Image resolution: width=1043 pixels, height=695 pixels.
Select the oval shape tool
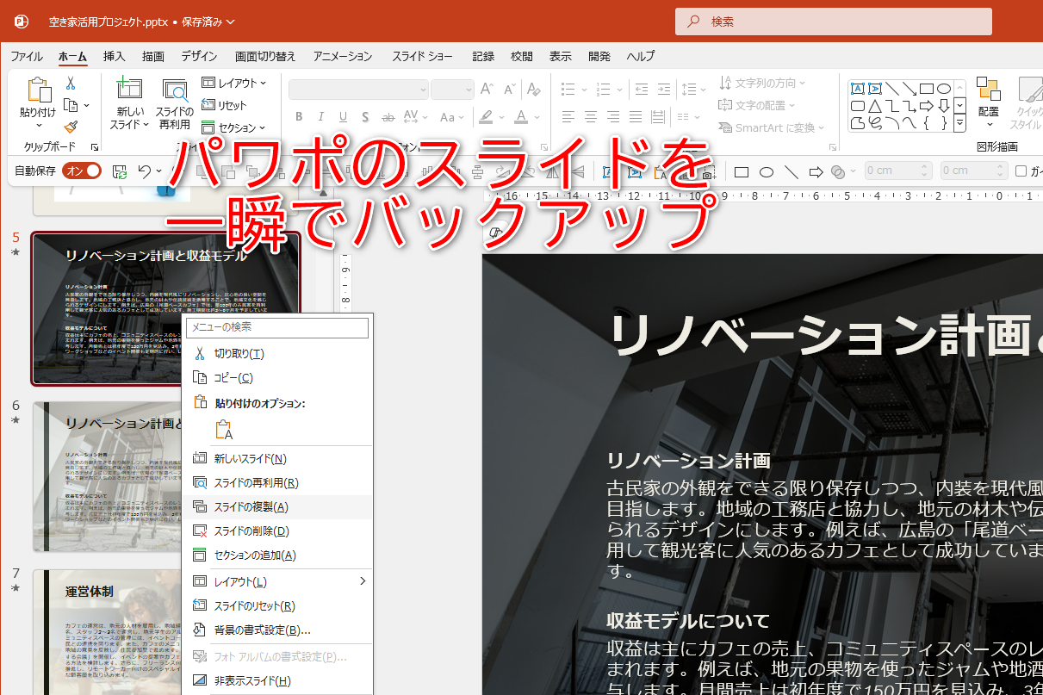[943, 87]
